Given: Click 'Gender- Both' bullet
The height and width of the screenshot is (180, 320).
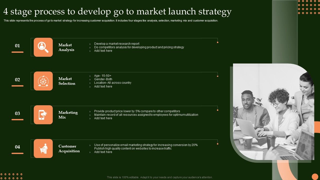Looking at the screenshot, I should point(103,79).
